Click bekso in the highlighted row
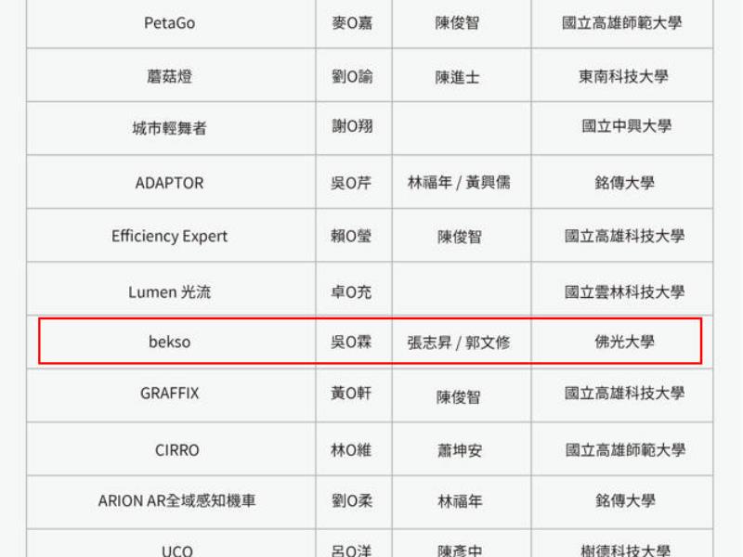Screen dimensions: 743x557 coord(169,342)
